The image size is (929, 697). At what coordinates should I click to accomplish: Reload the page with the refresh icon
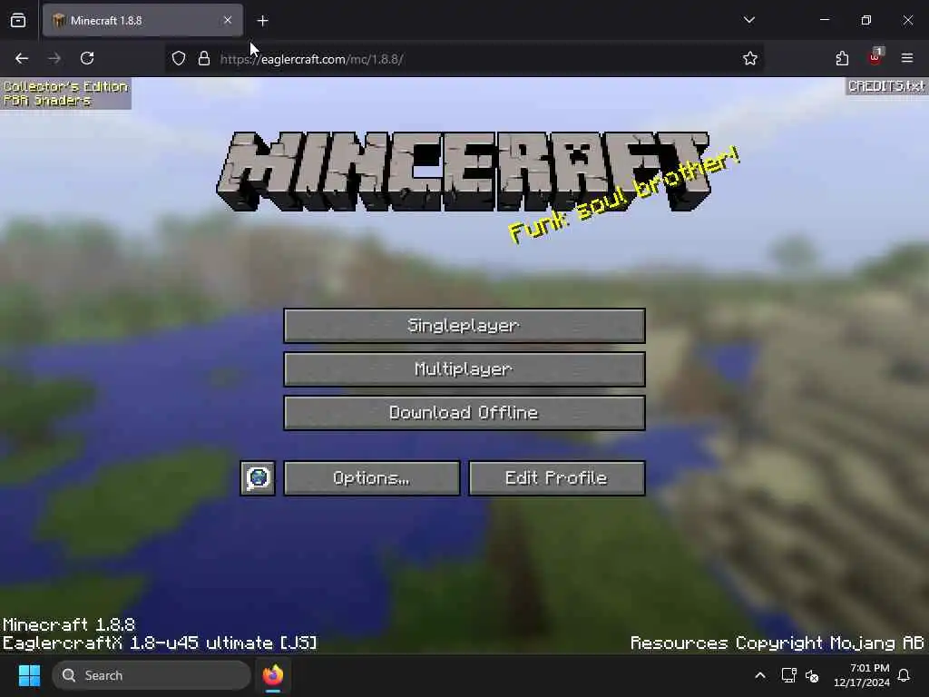[87, 58]
